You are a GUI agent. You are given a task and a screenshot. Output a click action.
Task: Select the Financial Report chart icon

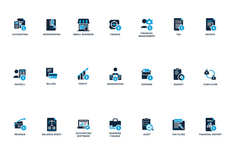pyautogui.click(x=211, y=124)
